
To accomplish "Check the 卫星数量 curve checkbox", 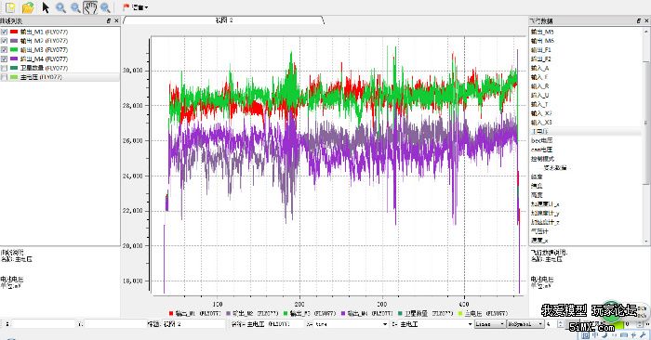I will point(4,68).
